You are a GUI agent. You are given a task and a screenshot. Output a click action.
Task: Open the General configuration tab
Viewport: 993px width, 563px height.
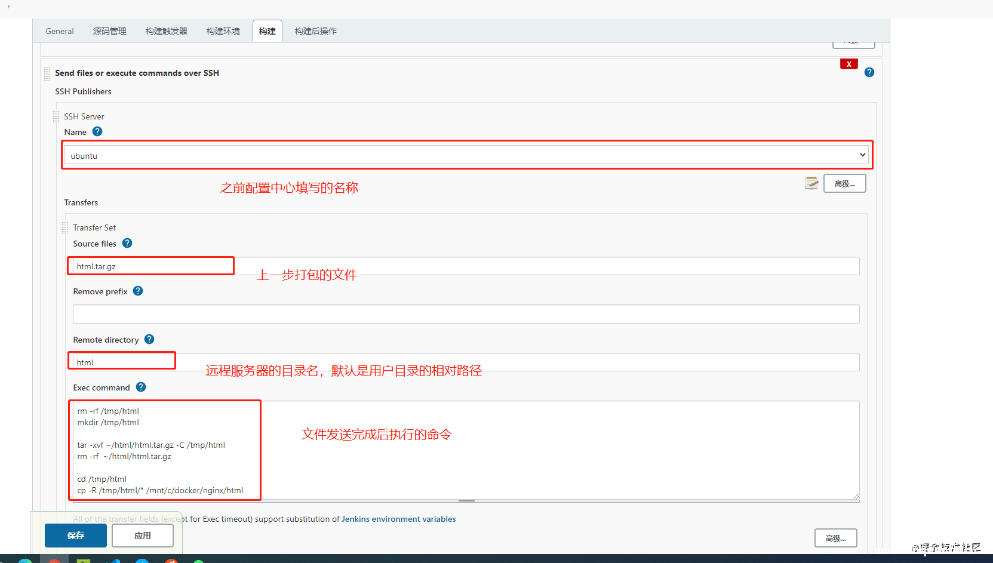(x=59, y=31)
